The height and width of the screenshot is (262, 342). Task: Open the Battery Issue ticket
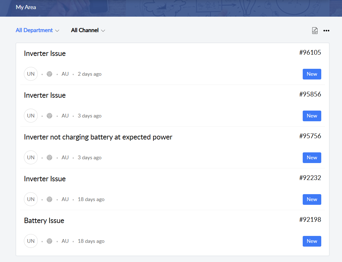coord(44,221)
